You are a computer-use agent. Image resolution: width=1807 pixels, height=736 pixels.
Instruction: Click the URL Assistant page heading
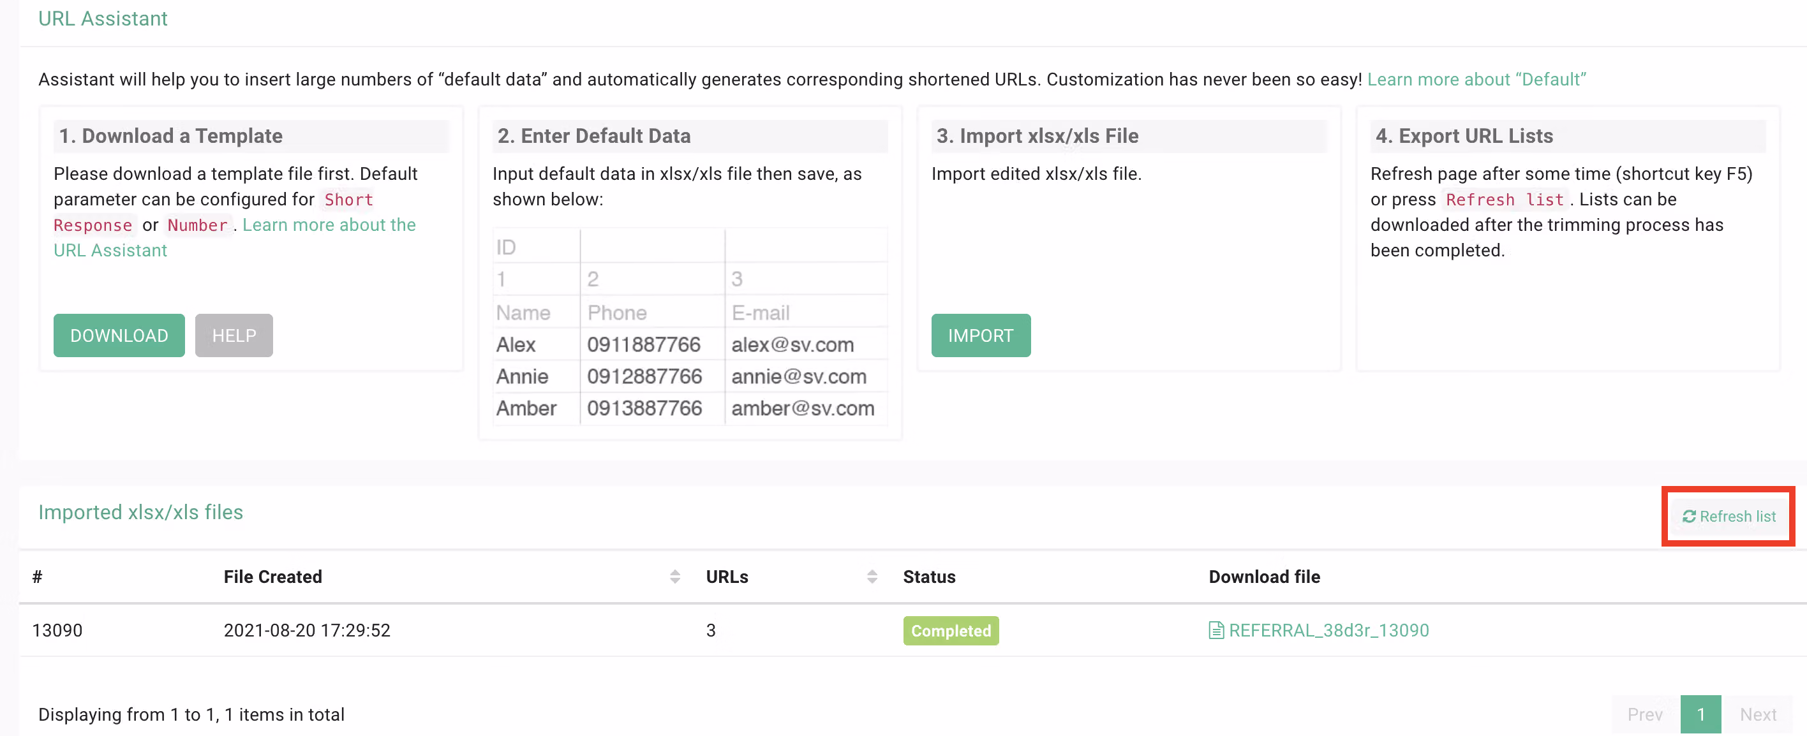[103, 18]
